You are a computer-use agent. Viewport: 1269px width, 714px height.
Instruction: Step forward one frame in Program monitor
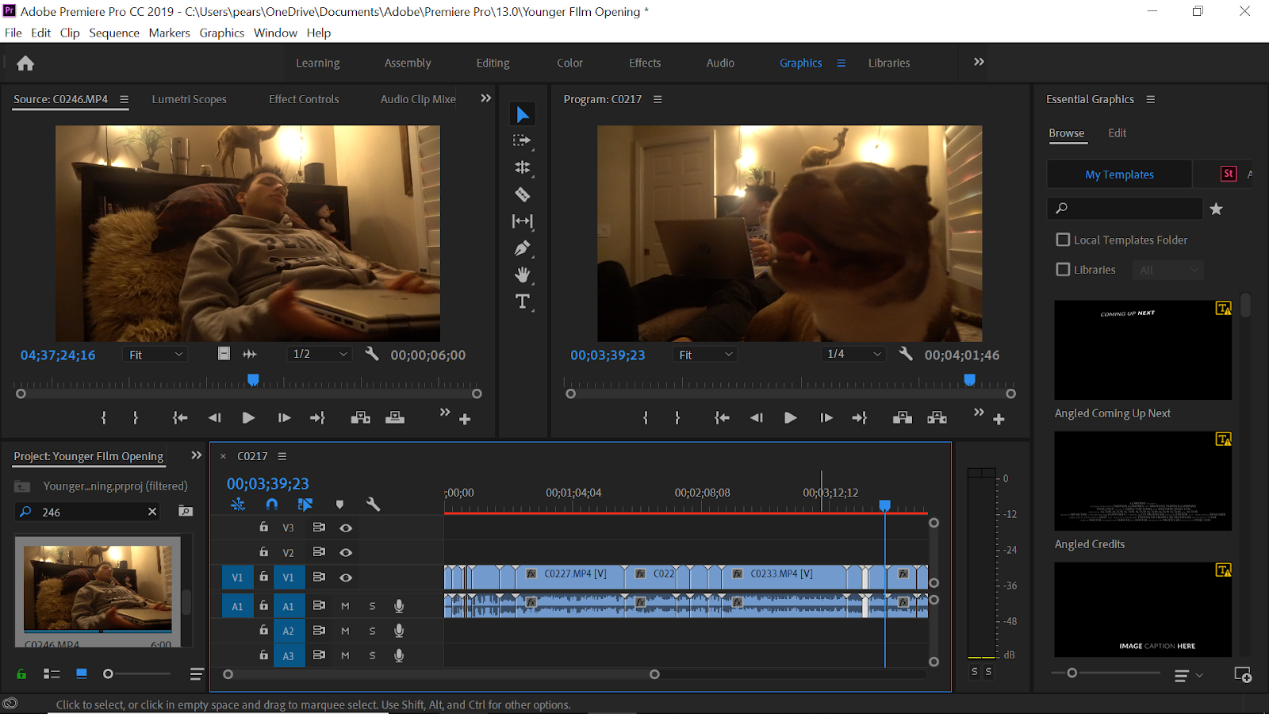pos(826,417)
